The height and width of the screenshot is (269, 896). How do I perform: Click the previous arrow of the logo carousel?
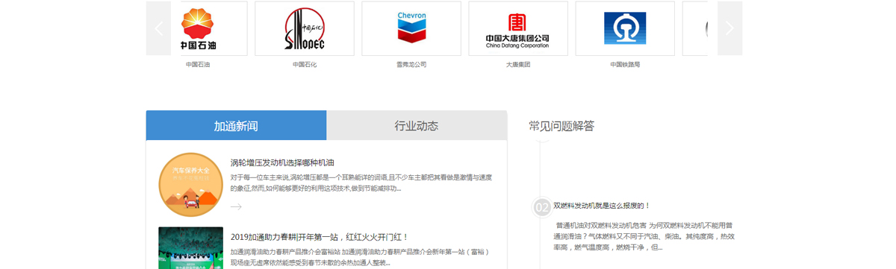158,28
